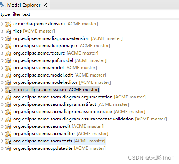Select org.eclipse.acme.updatesite label
The image size is (179, 164).
(59, 148)
